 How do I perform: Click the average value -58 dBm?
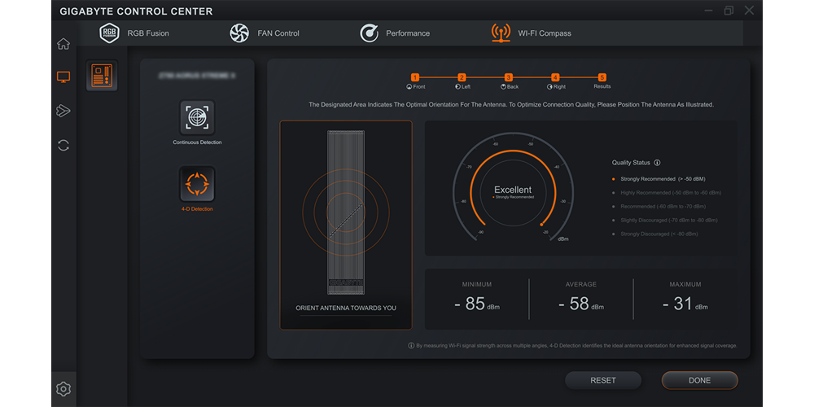581,304
